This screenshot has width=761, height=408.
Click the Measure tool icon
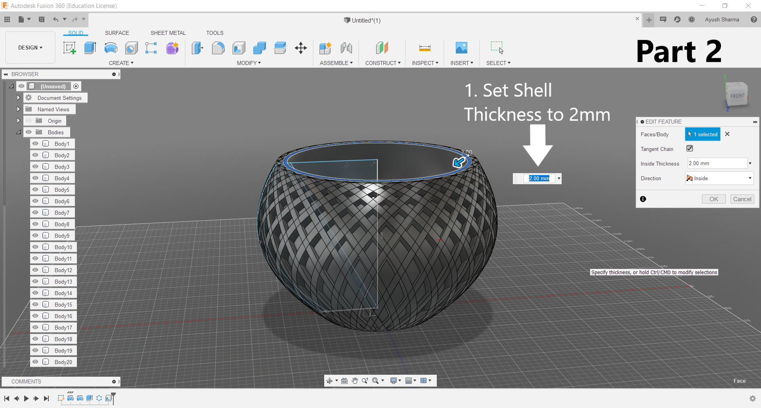(x=425, y=48)
